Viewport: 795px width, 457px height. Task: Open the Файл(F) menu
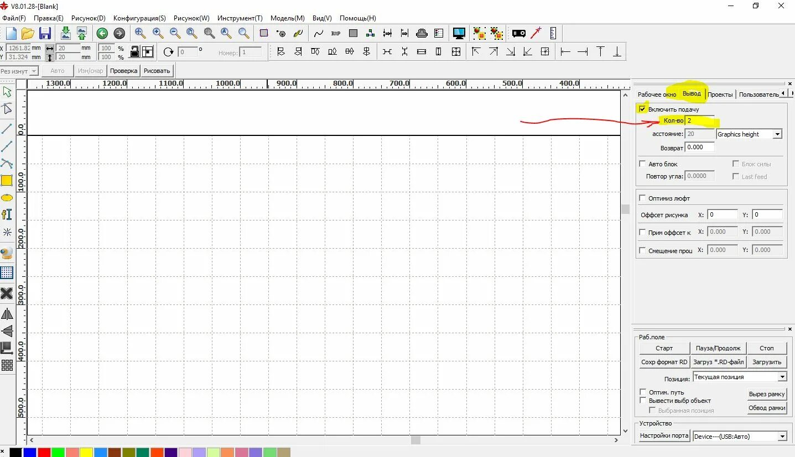click(14, 18)
